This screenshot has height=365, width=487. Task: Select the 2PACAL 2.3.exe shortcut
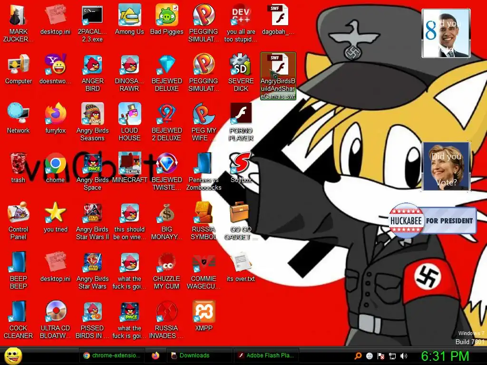[x=92, y=23]
